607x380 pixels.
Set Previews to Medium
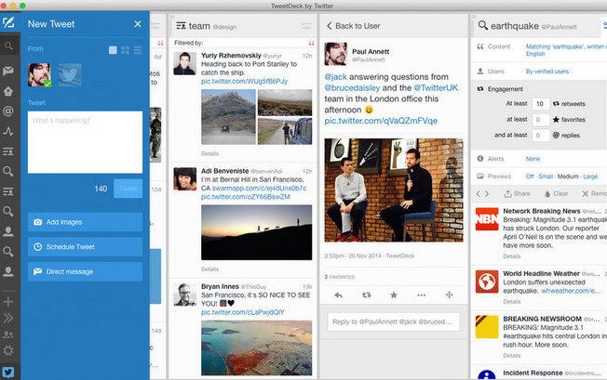pyautogui.click(x=568, y=177)
